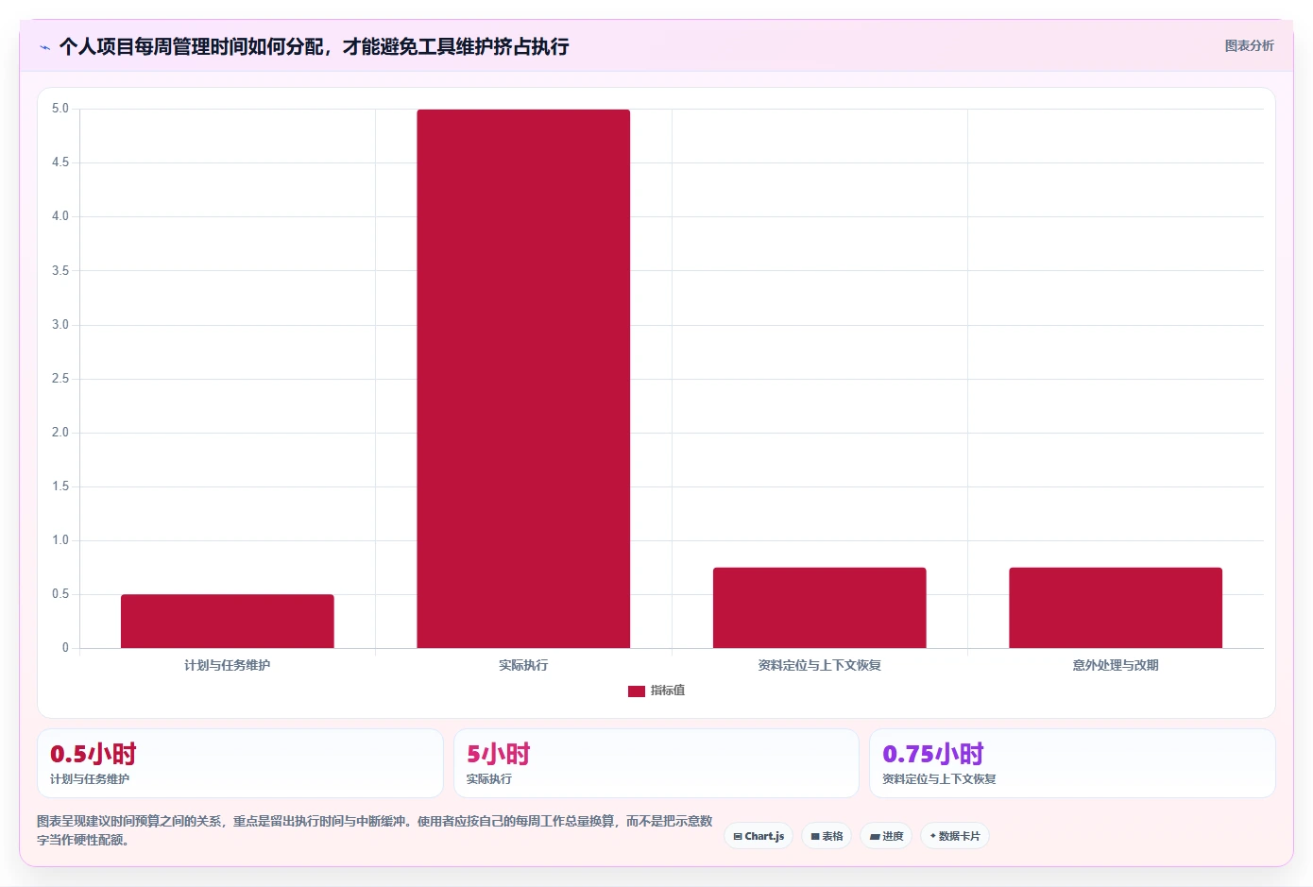Open the 5小时 stat card
This screenshot has height=887, width=1313.
[656, 763]
